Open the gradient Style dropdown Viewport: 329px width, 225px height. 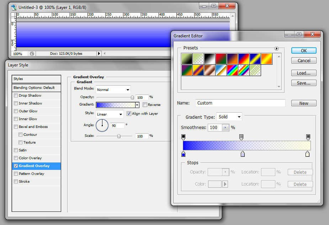pos(110,114)
